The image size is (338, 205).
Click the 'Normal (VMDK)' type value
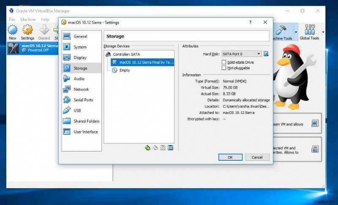point(234,81)
